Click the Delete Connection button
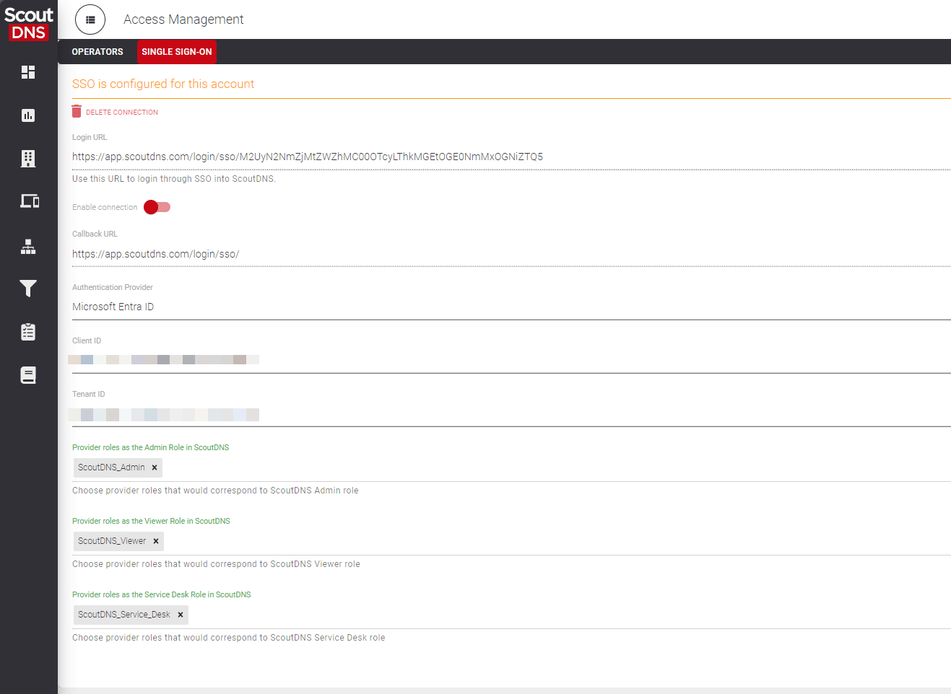 [x=115, y=112]
